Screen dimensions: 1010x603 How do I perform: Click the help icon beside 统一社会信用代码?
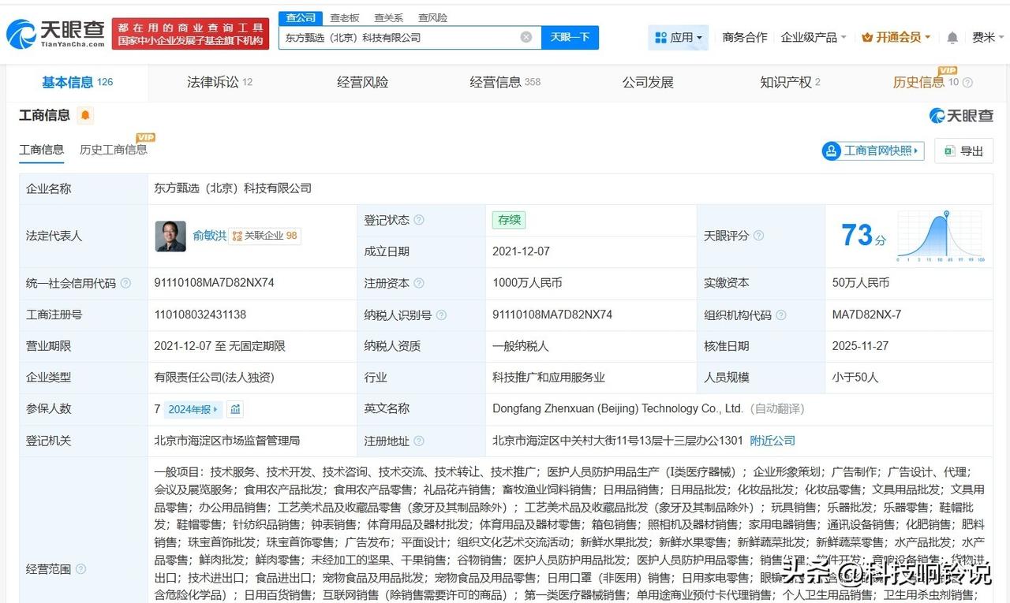tap(125, 283)
